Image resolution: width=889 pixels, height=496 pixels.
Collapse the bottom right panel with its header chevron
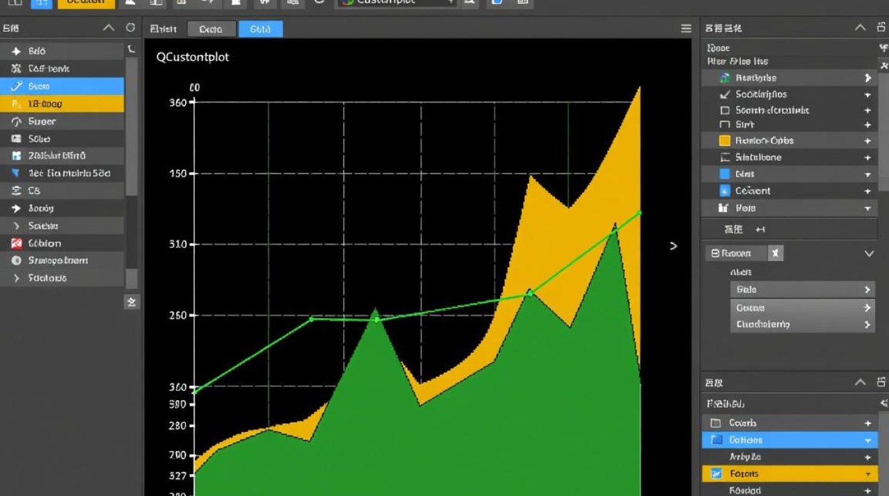click(x=860, y=382)
